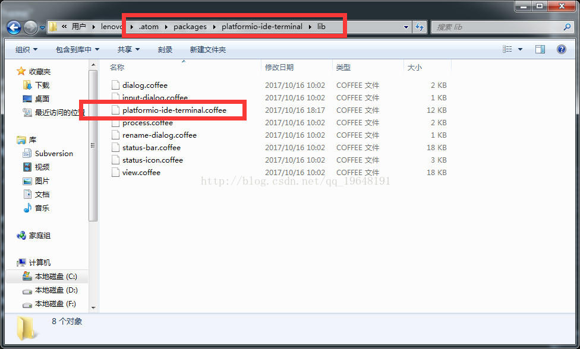Open address bar history dropdown arrow
580x349 pixels.
point(406,27)
